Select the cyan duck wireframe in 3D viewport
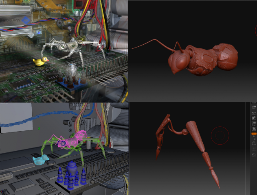The image size is (257, 195). pos(40,160)
